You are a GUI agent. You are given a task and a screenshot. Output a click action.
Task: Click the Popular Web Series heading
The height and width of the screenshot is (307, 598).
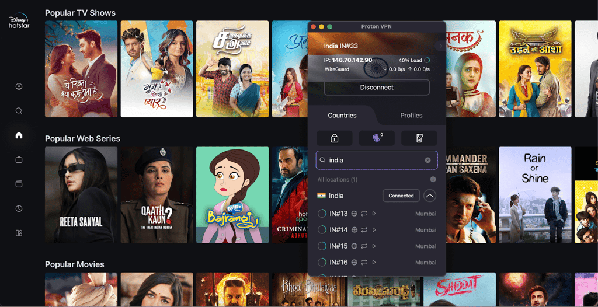82,138
